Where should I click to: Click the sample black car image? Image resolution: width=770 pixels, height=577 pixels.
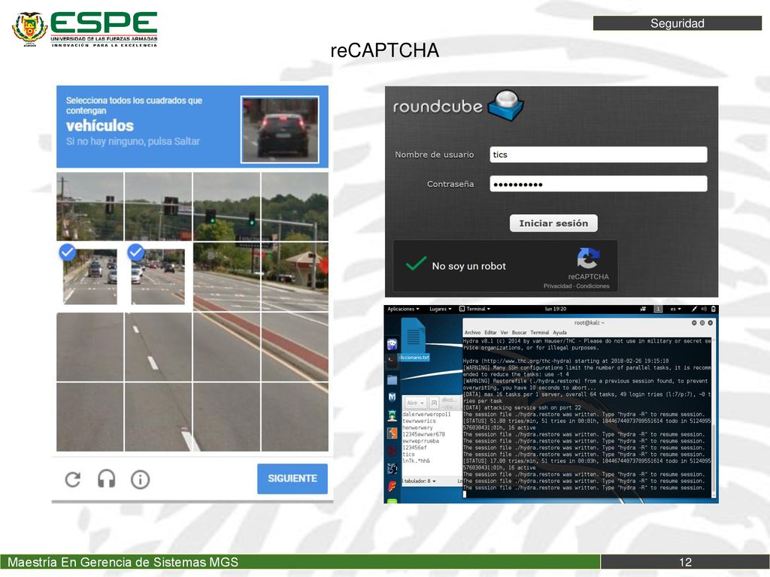[x=280, y=129]
